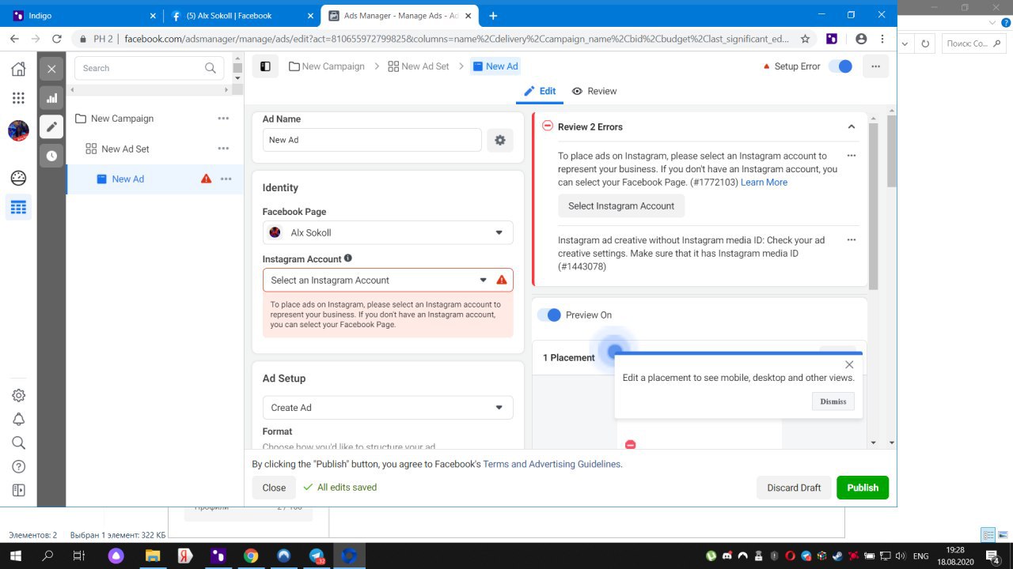The height and width of the screenshot is (569, 1013).
Task: Toggle the tree panel collapse icon beside the breadcrumbs
Action: (265, 66)
